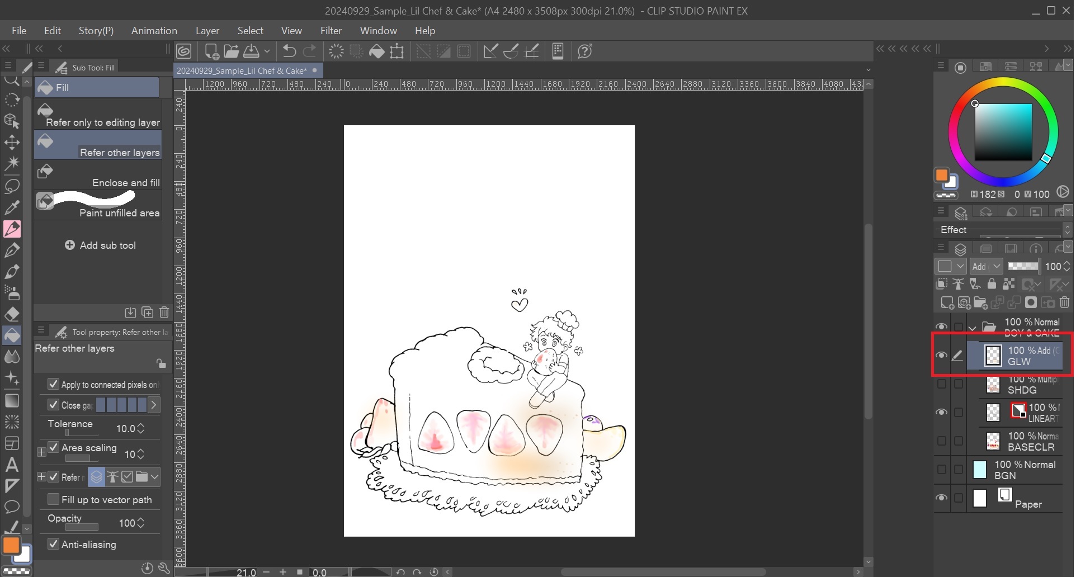Switch to the Animation menu
The width and height of the screenshot is (1076, 577).
tap(154, 31)
